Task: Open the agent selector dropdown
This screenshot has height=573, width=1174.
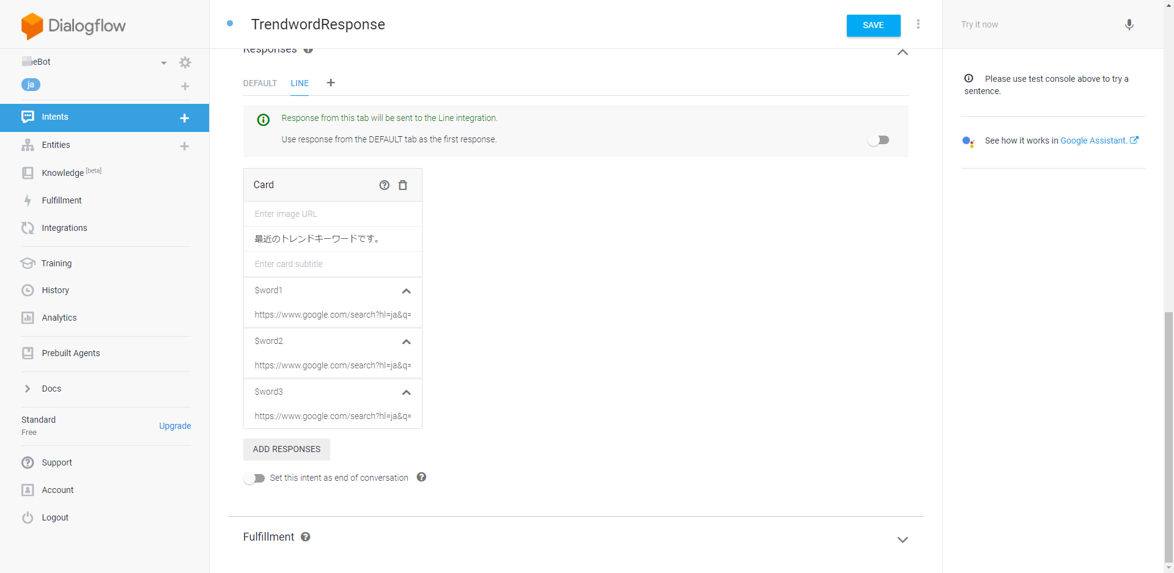Action: [163, 62]
